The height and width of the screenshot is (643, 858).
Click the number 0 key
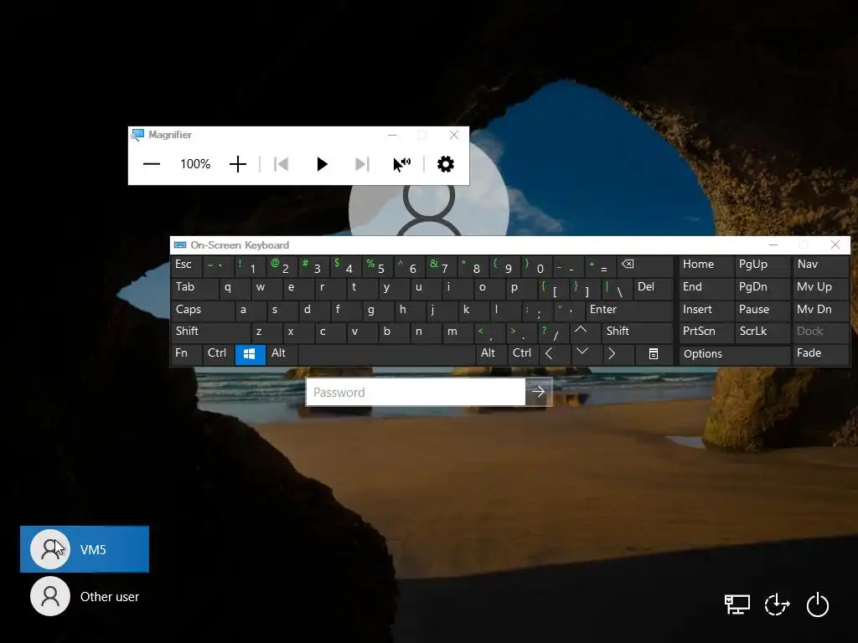[537, 266]
